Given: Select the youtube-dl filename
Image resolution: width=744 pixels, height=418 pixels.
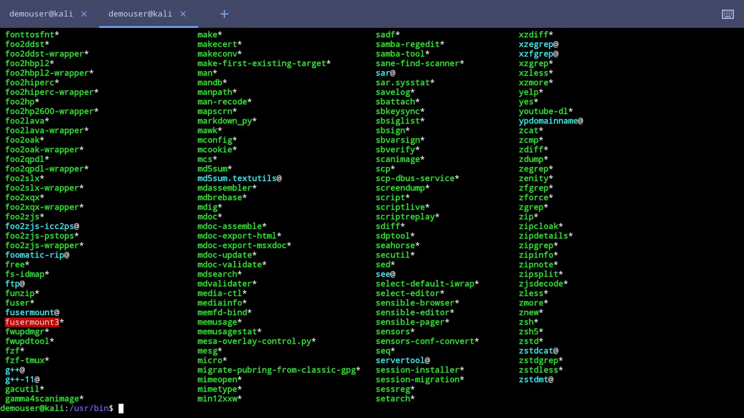Looking at the screenshot, I should (x=543, y=111).
